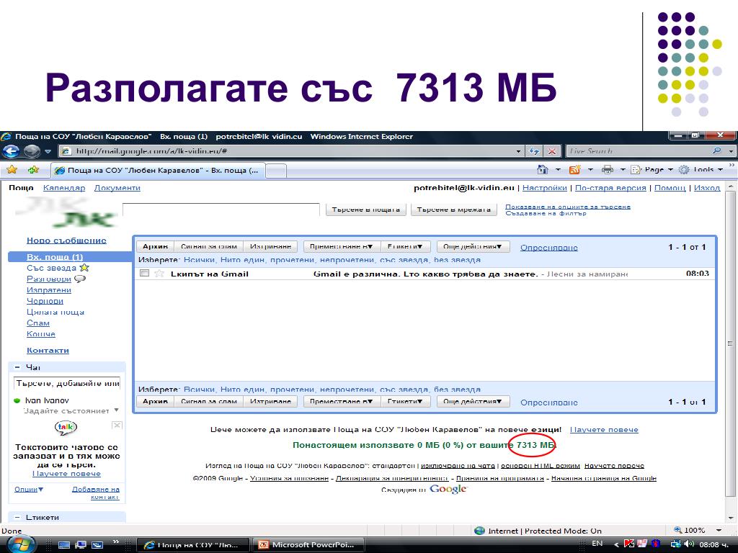Open the Favorites Center star icon

(x=12, y=170)
